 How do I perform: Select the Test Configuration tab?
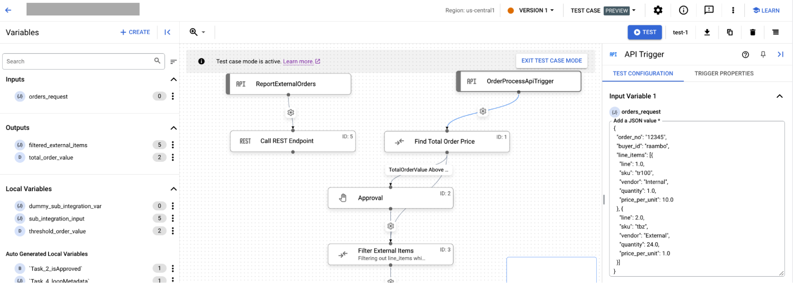pos(643,74)
